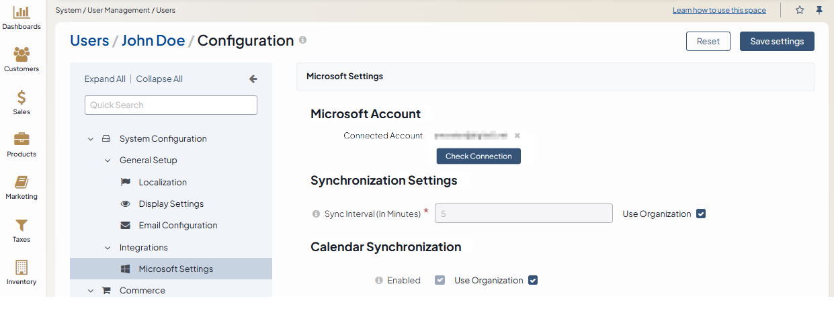Click the favorite star icon
834x323 pixels.
pos(800,10)
